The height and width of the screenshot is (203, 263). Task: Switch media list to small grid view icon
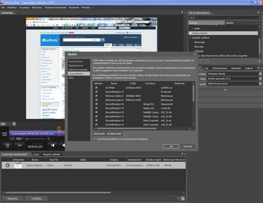(178, 199)
